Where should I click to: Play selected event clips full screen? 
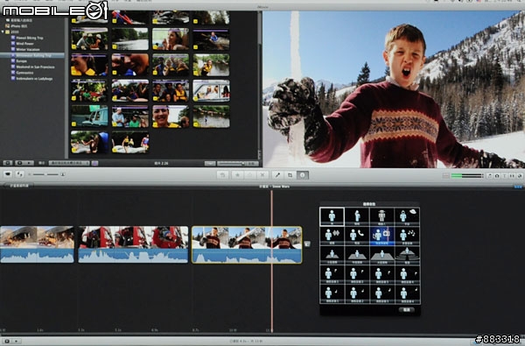click(x=19, y=163)
